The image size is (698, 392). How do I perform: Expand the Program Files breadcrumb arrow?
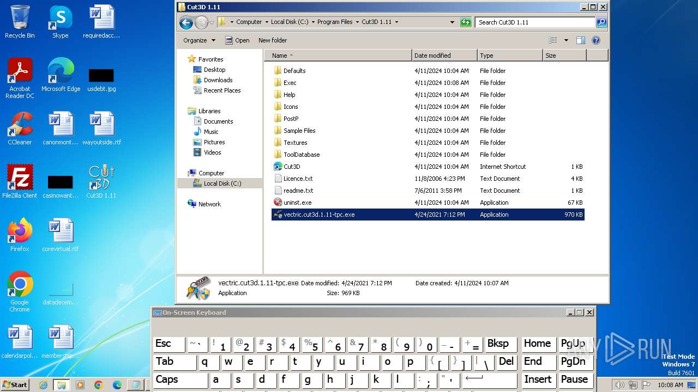coord(357,22)
